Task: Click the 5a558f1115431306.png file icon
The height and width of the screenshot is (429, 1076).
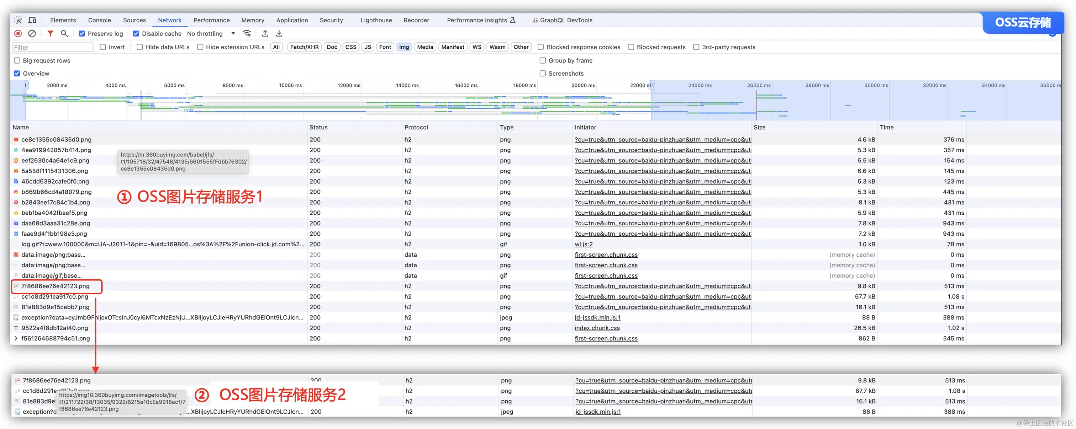Action: (16, 171)
